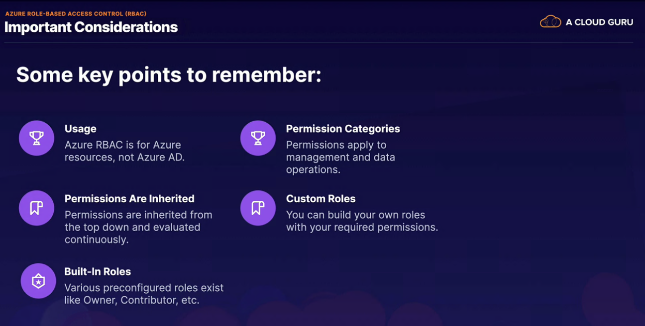Select the inherited from the top down text

click(x=138, y=227)
